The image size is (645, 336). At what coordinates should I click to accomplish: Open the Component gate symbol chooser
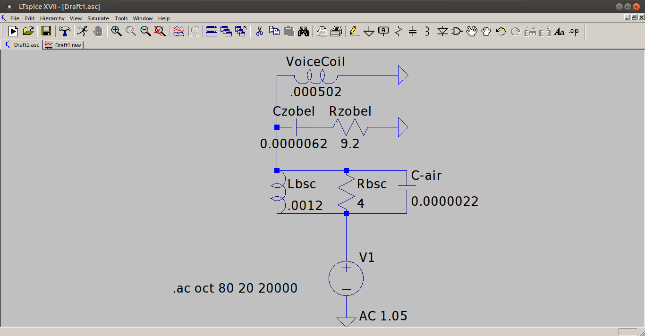coord(457,31)
